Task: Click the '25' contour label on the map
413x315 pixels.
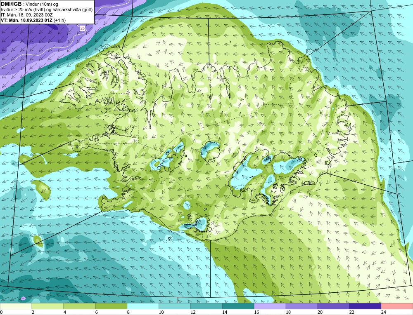Action: pyautogui.click(x=83, y=28)
